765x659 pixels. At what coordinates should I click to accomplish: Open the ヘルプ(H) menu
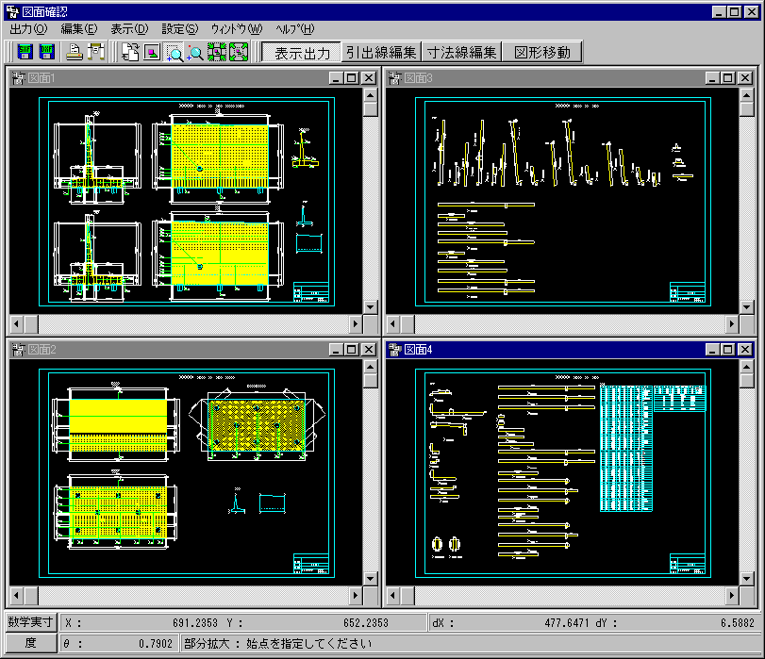tap(294, 29)
